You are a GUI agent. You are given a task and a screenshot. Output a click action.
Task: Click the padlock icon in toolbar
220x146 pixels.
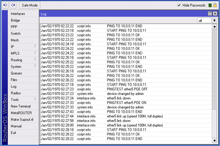tap(215, 5)
